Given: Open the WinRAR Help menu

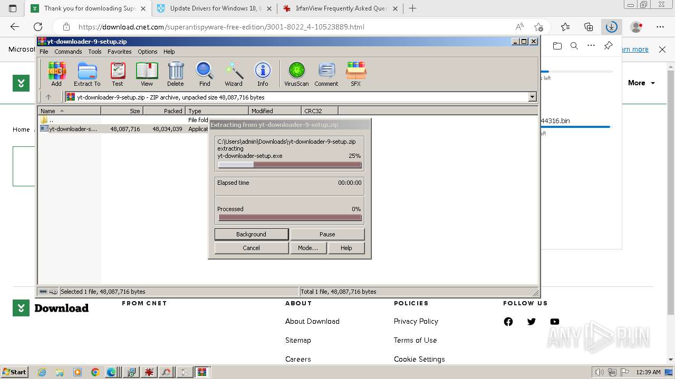Looking at the screenshot, I should (x=169, y=52).
